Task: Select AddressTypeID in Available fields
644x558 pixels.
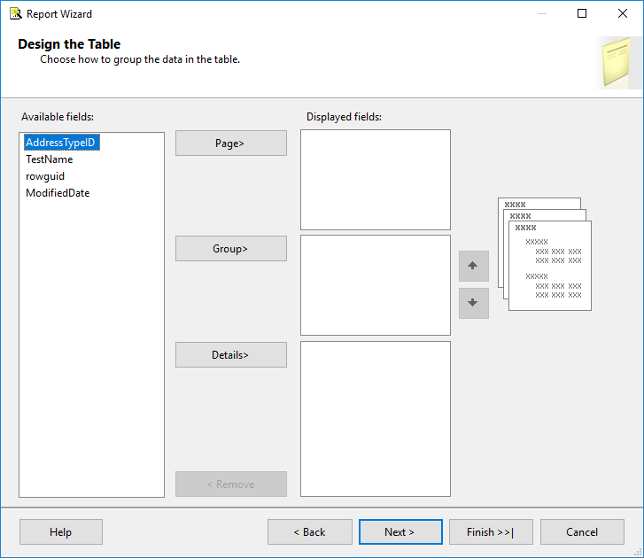Action: pyautogui.click(x=60, y=143)
